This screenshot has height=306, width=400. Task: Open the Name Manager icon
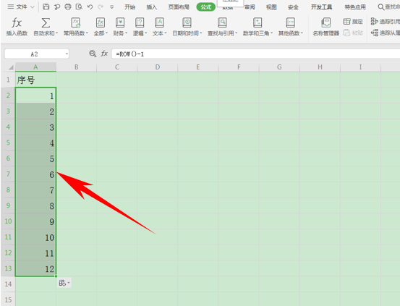(x=325, y=22)
